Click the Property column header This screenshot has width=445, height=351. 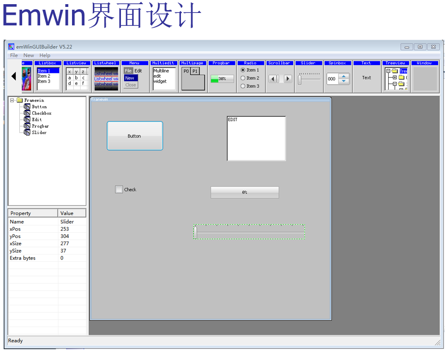coord(33,213)
